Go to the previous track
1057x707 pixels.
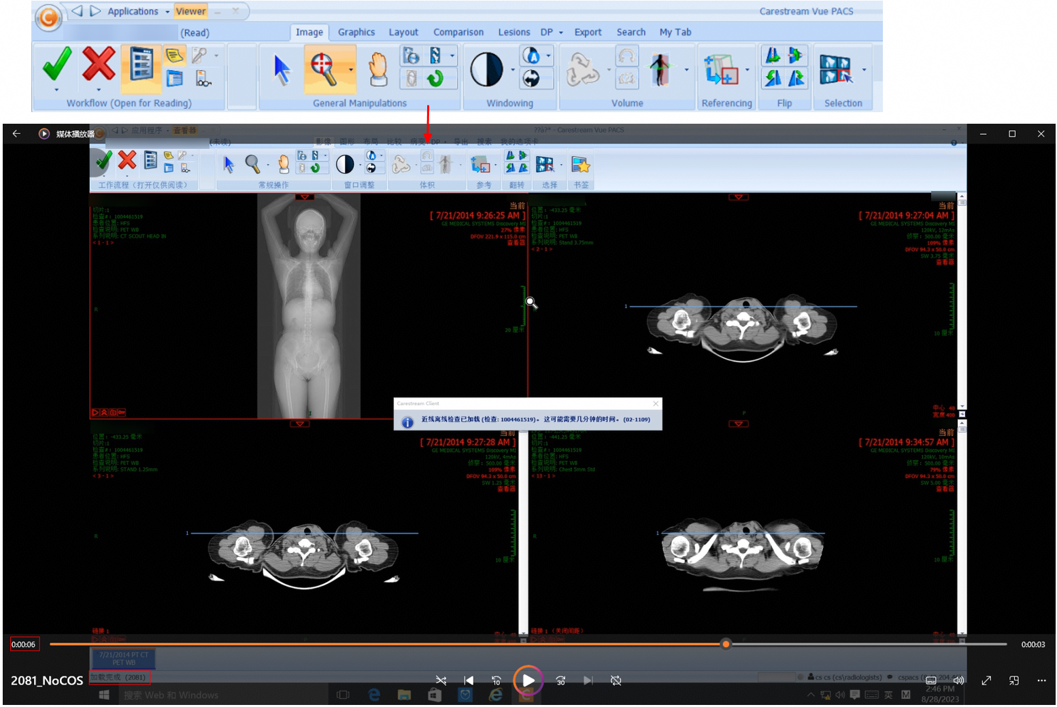point(469,680)
